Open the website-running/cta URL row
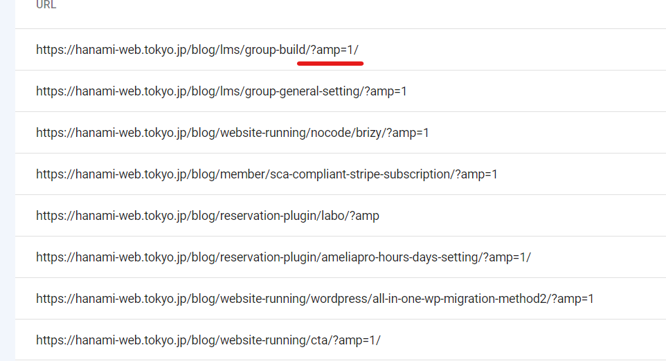Viewport: 666px width, 361px height. 208,340
